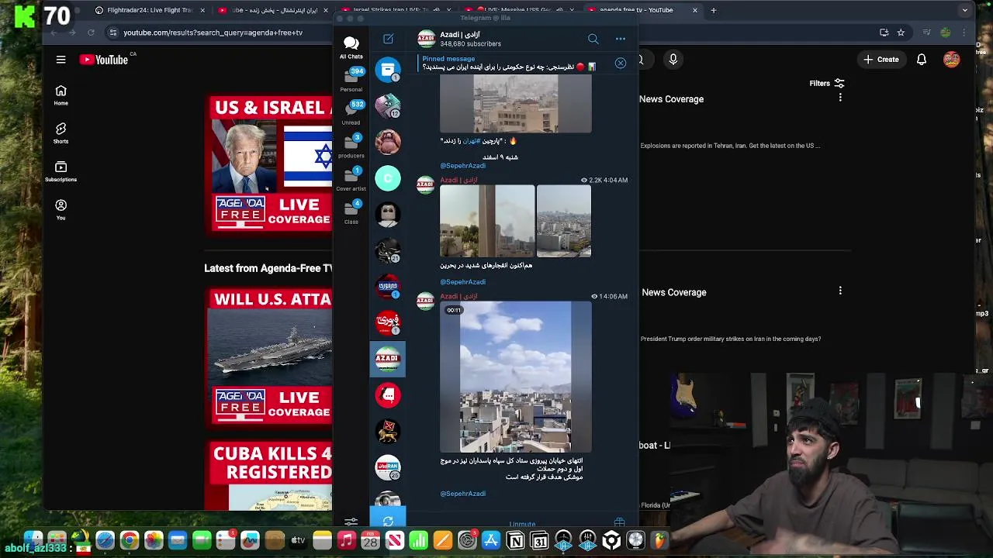Compose a new message in Telegram
Image resolution: width=993 pixels, height=558 pixels.
388,39
